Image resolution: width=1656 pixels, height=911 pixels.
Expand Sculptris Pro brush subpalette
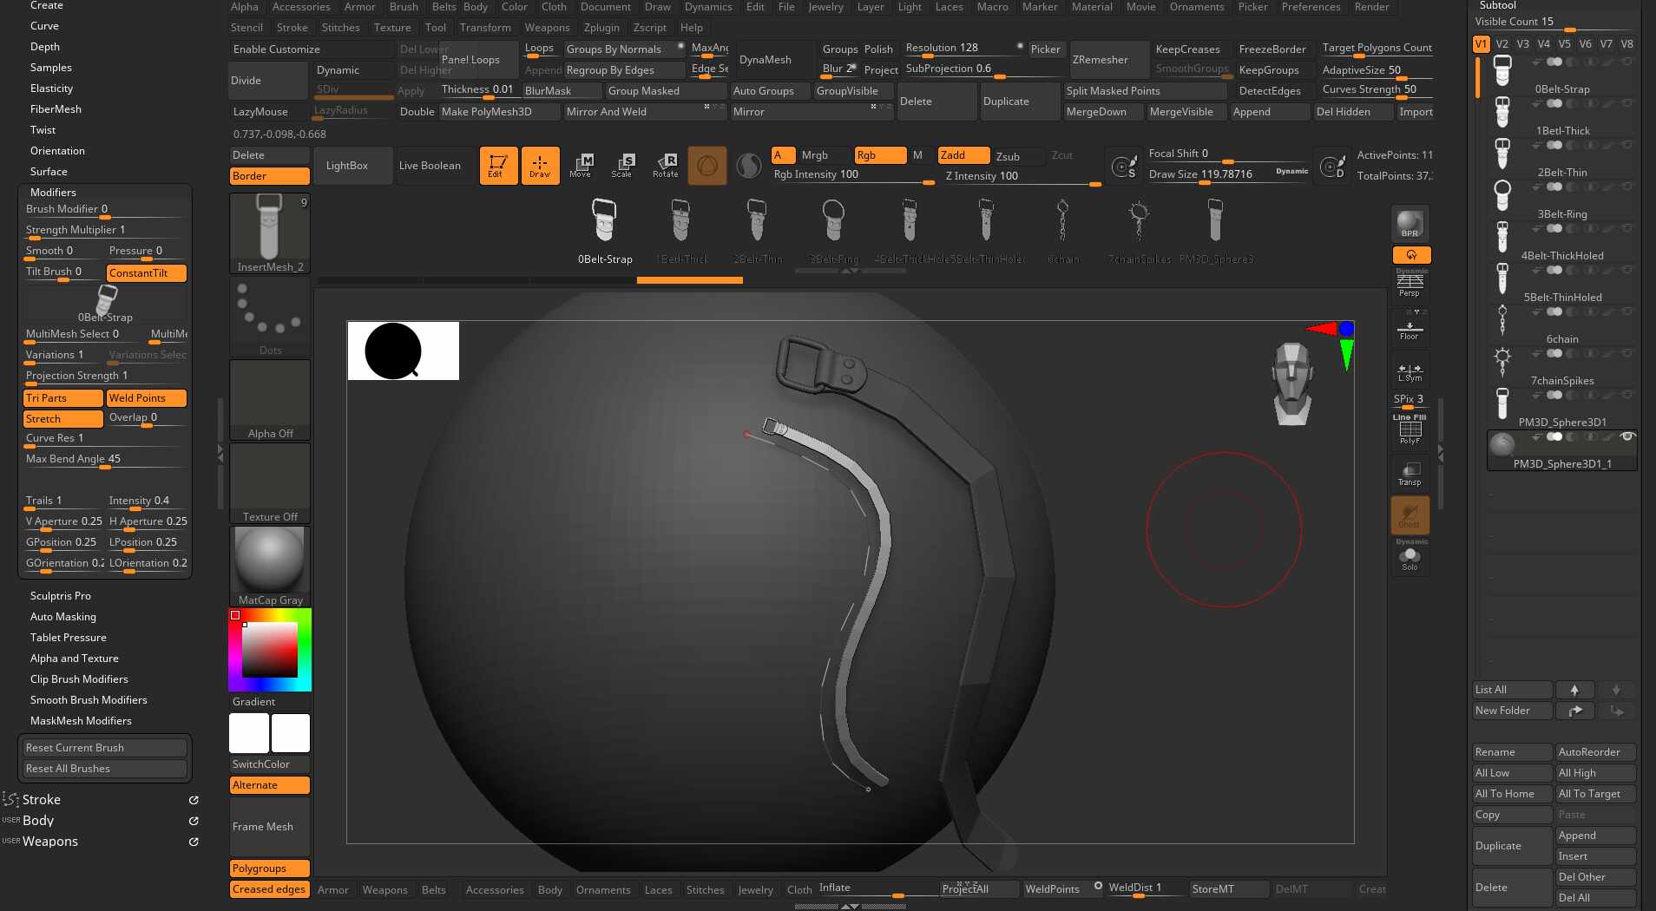coord(61,596)
